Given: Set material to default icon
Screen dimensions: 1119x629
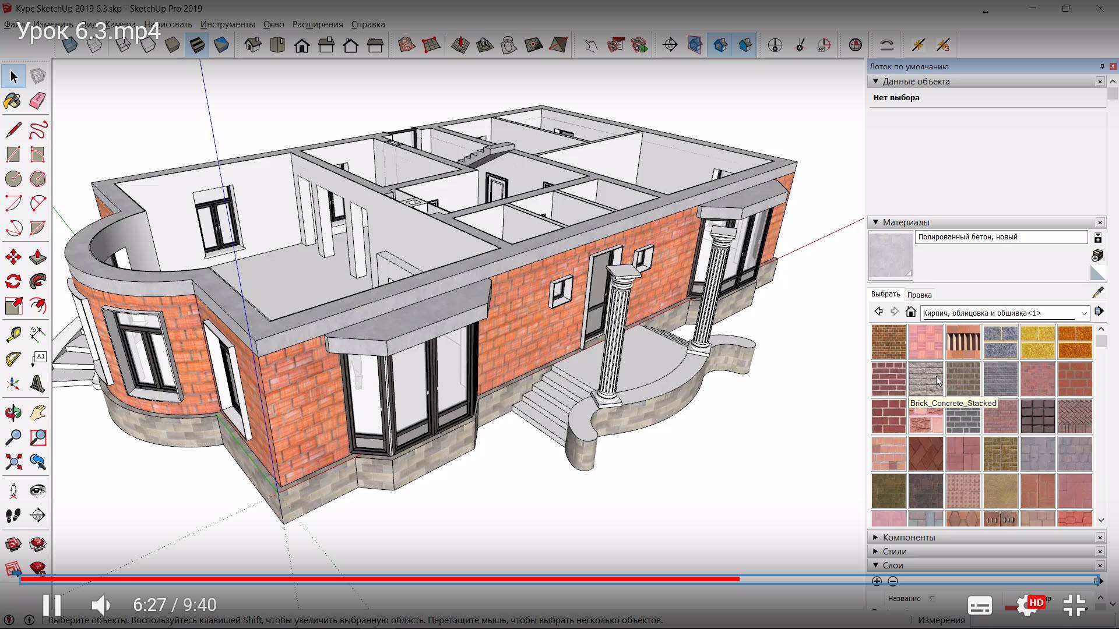Looking at the screenshot, I should 1097,273.
